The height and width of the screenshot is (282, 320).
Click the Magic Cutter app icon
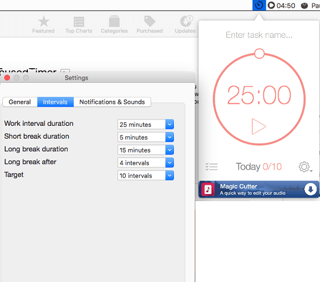(208, 189)
